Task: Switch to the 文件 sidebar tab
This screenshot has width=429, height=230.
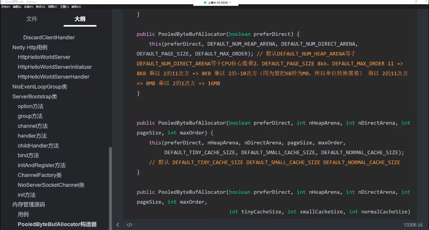Action: coord(32,19)
